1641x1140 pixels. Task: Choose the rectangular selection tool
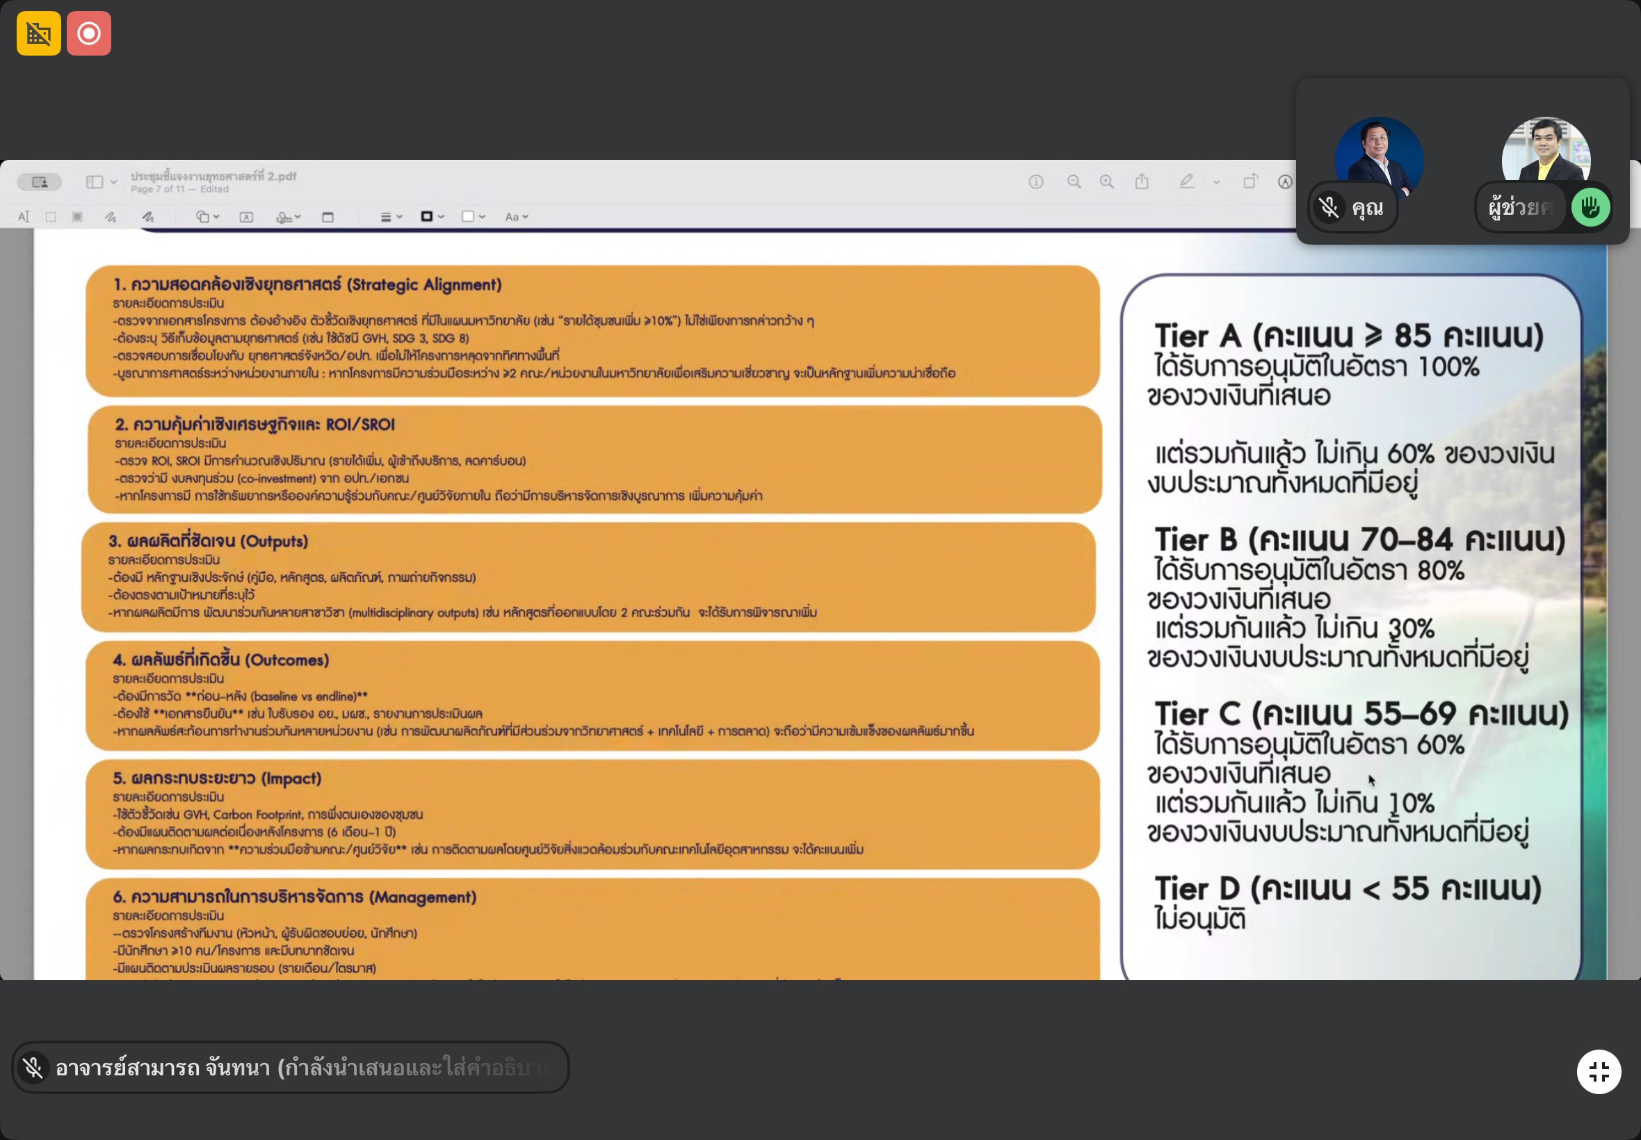pyautogui.click(x=51, y=217)
